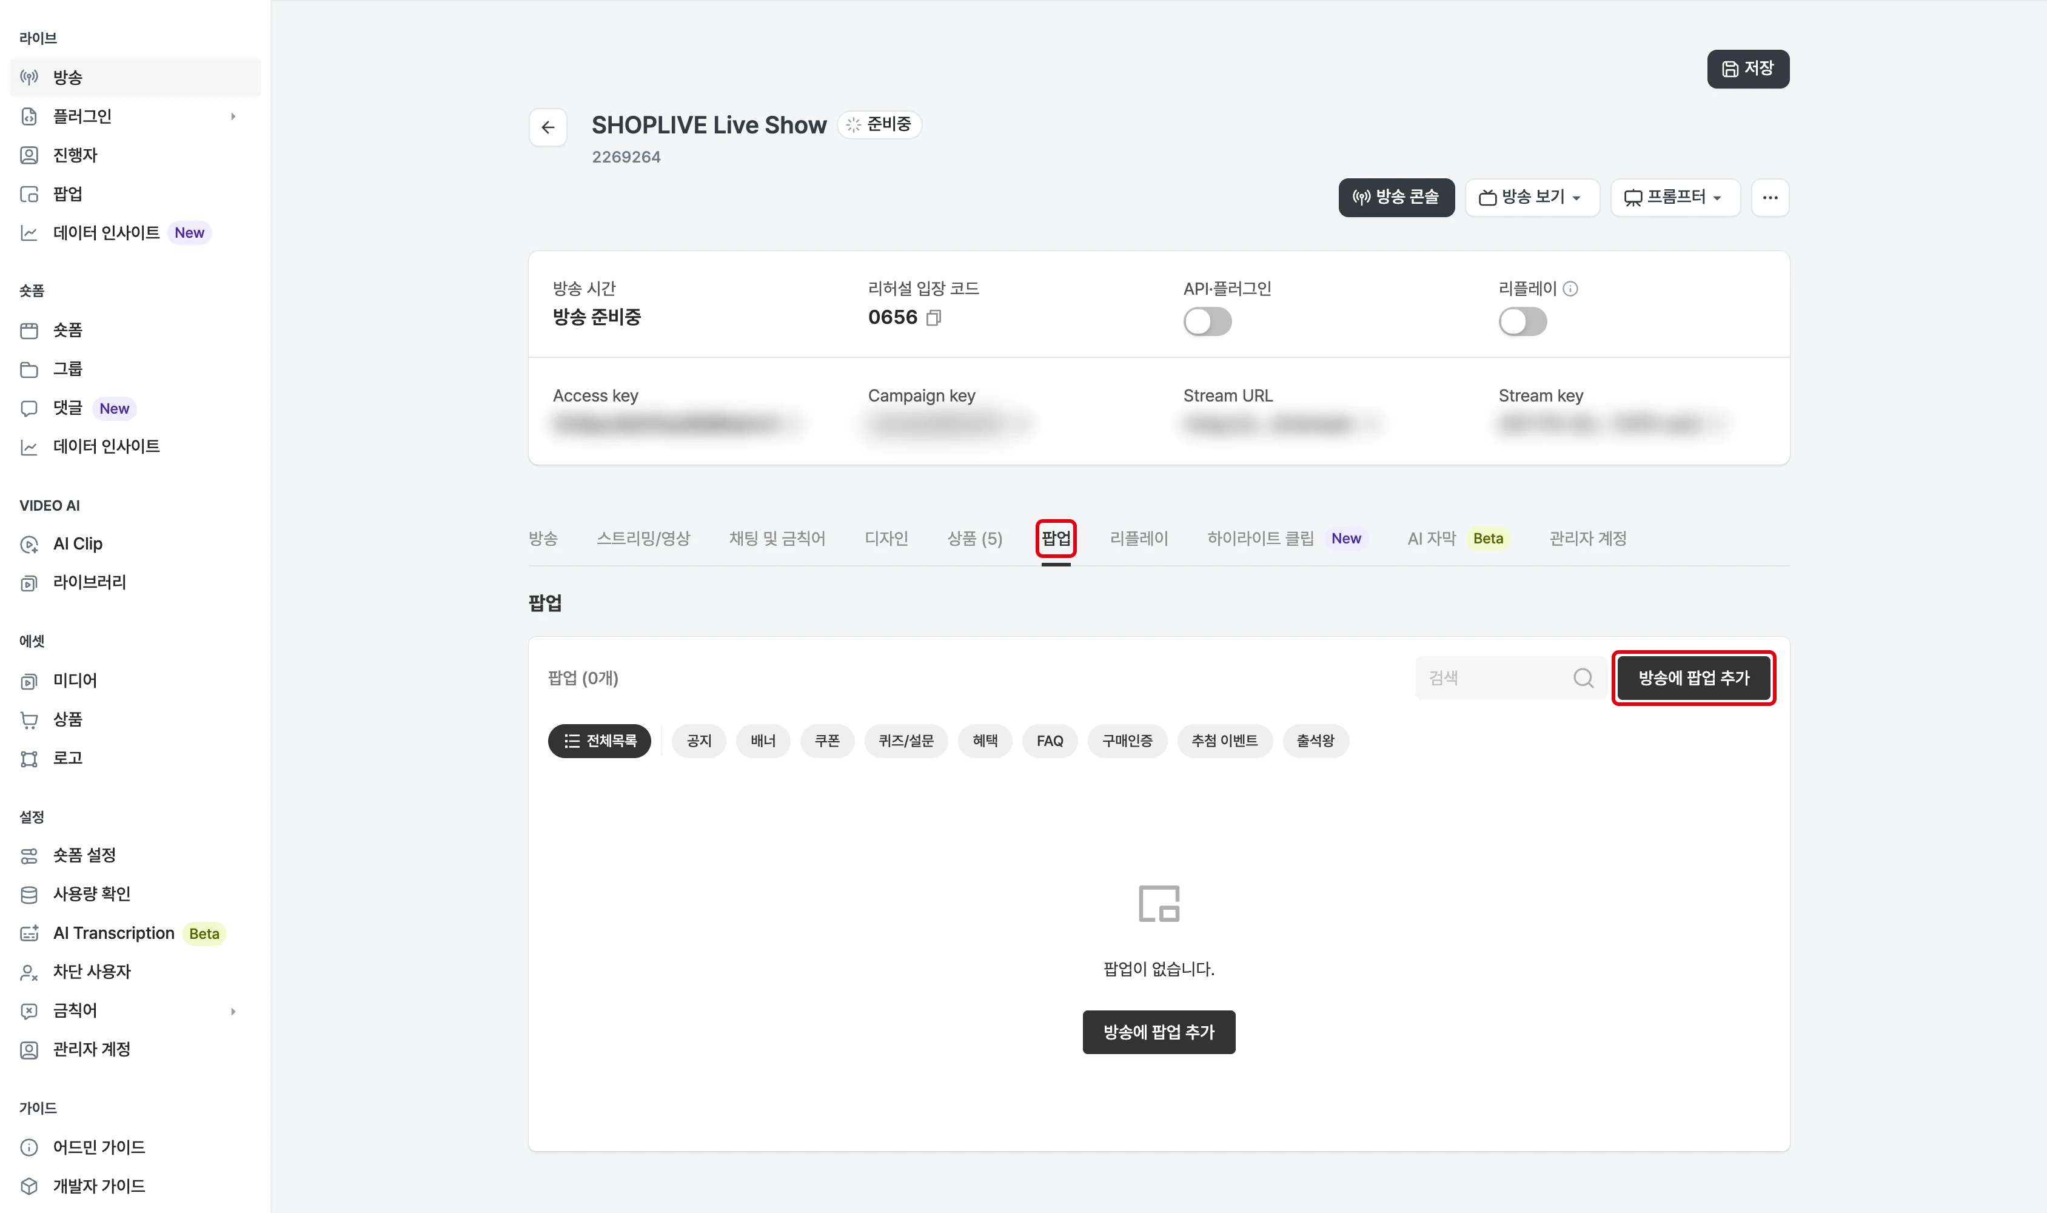The width and height of the screenshot is (2047, 1213).
Task: Open 사용량 확인 in settings
Action: click(x=135, y=894)
